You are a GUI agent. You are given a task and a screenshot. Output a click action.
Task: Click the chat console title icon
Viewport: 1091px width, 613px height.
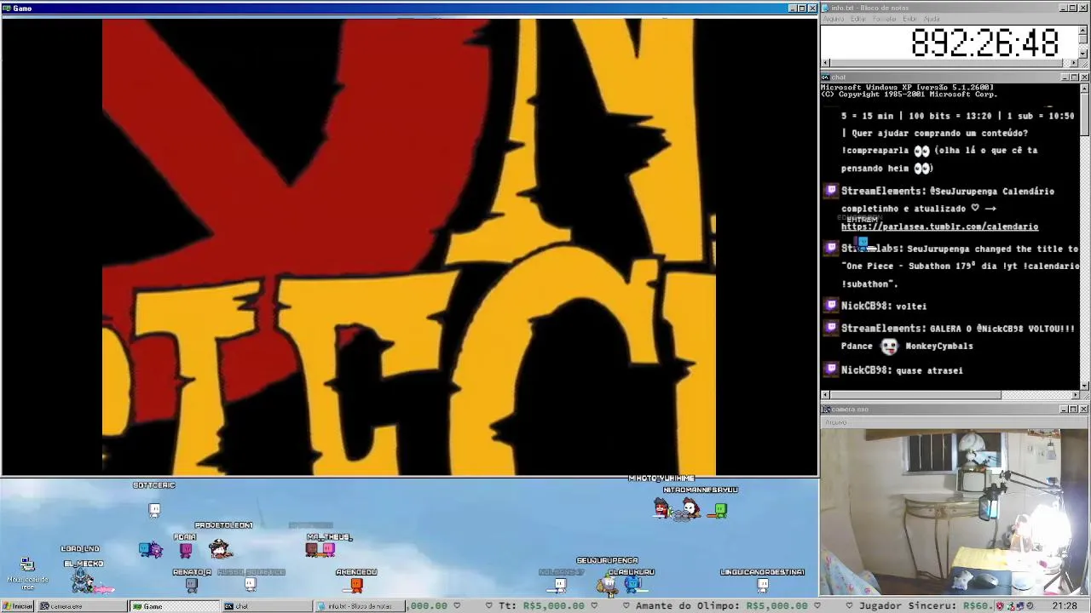pyautogui.click(x=826, y=77)
